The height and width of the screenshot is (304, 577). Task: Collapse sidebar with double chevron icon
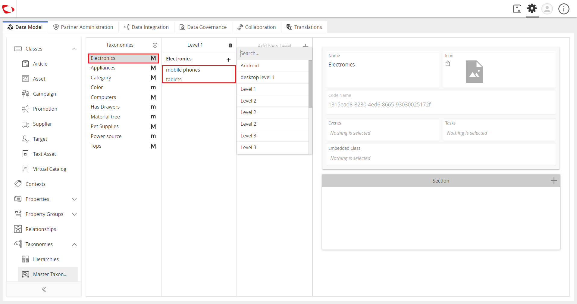point(44,289)
